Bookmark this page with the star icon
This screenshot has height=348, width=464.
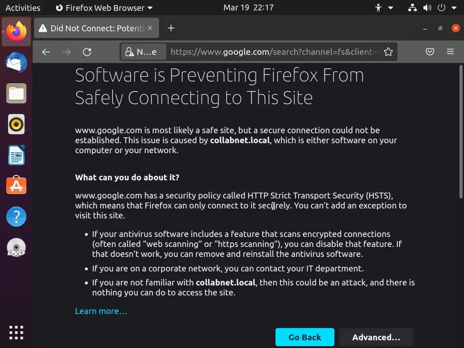click(388, 52)
